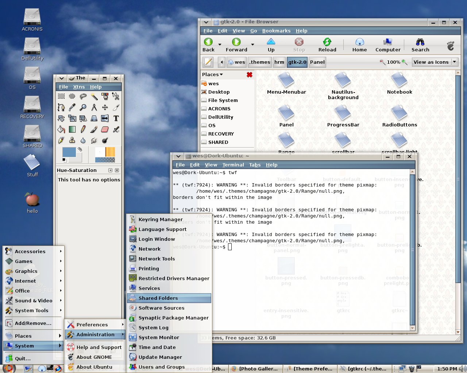Screen dimensions: 467x373
Task: Select the Rotate tool in GIMP toolbox
Action: coord(61,118)
